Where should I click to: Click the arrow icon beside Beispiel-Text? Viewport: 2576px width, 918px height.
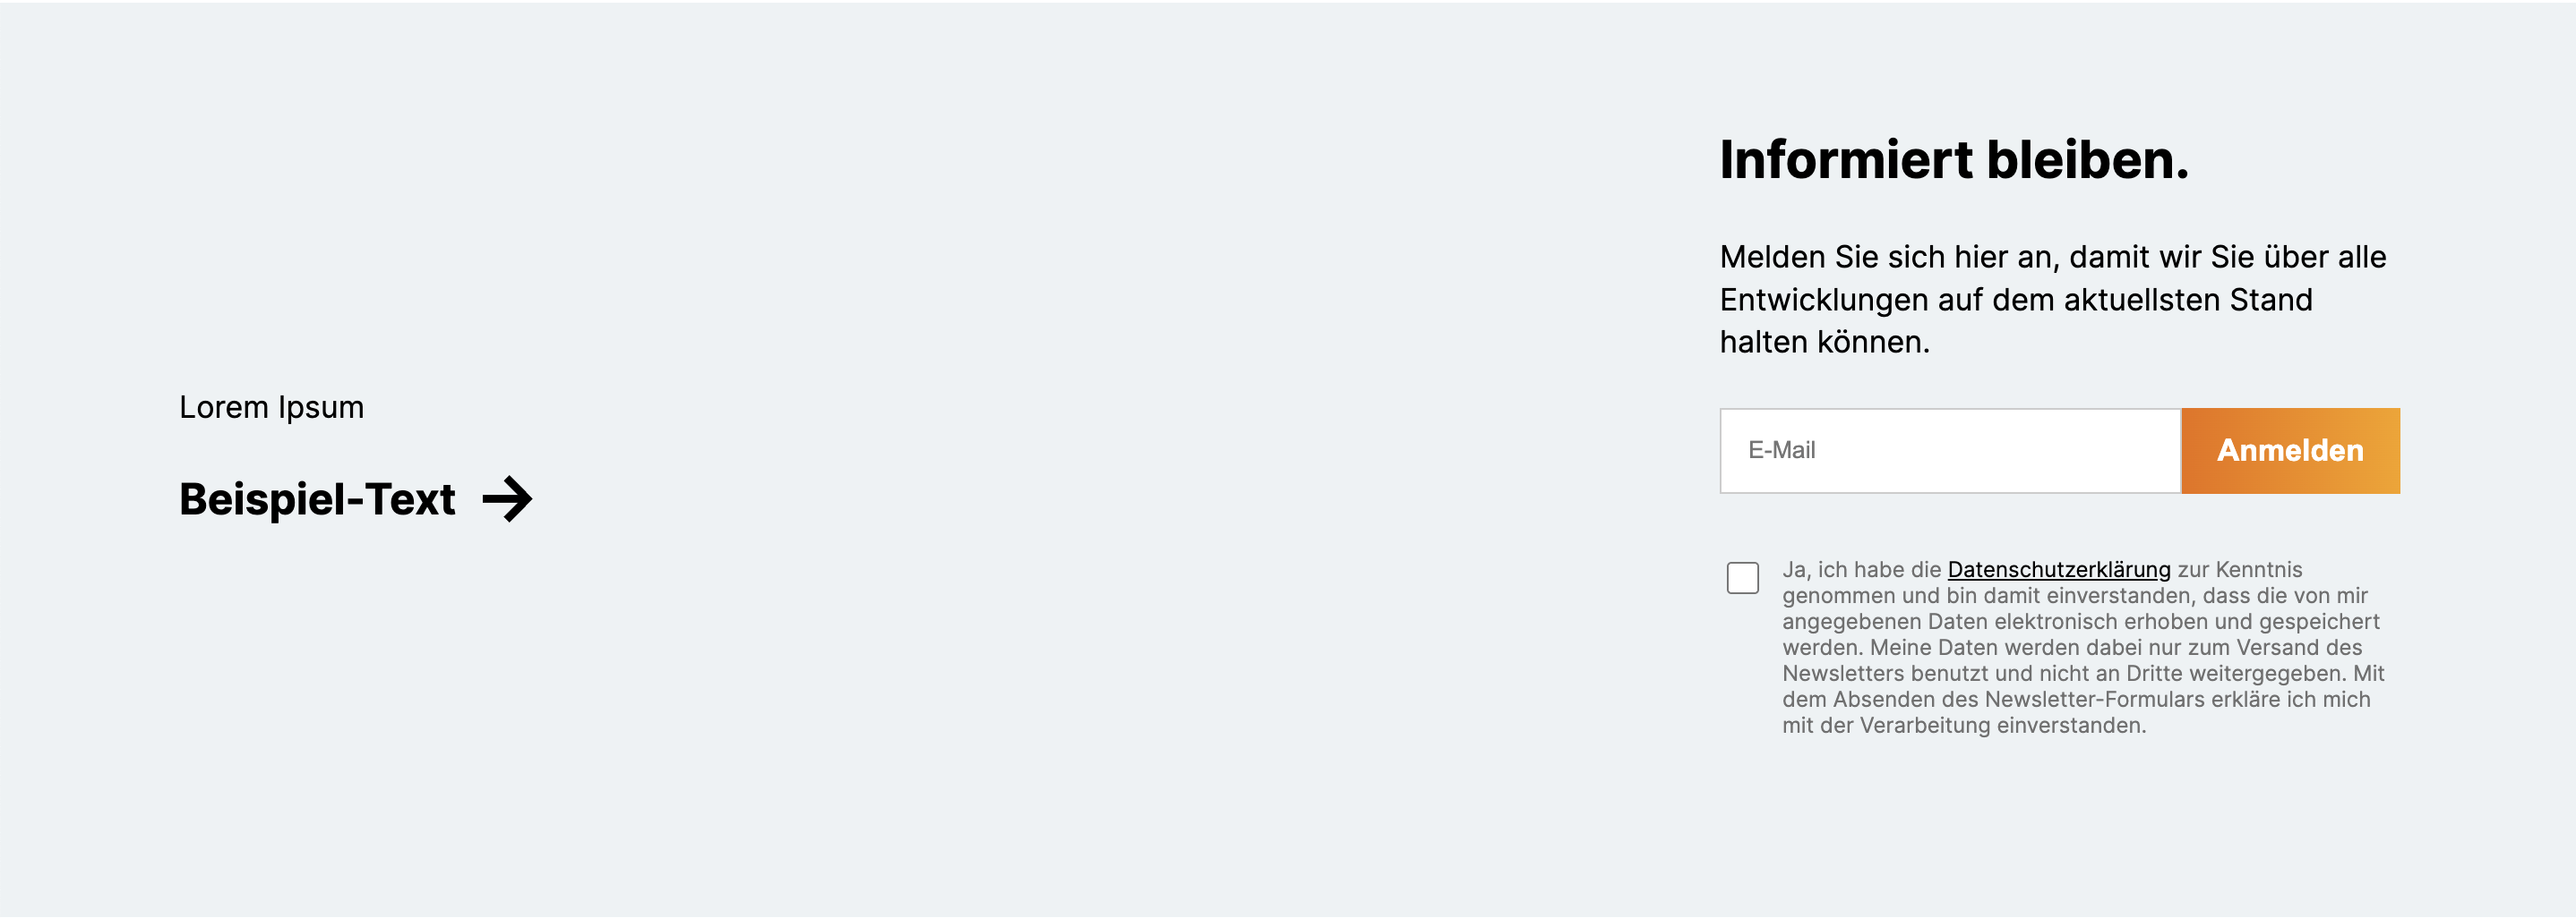[x=507, y=499]
